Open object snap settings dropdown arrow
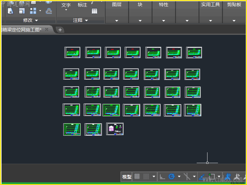 pyautogui.click(x=219, y=176)
